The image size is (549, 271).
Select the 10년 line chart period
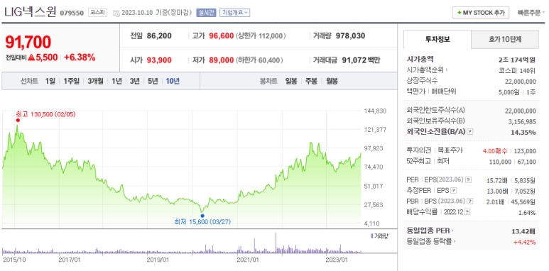tap(173, 82)
